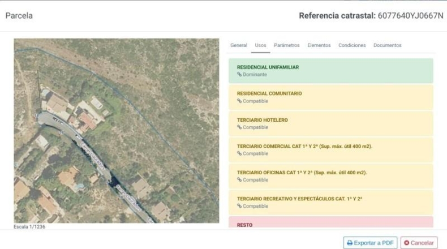Screen dimensions: 447x249
Task: View the Documentos tab
Action: click(387, 45)
